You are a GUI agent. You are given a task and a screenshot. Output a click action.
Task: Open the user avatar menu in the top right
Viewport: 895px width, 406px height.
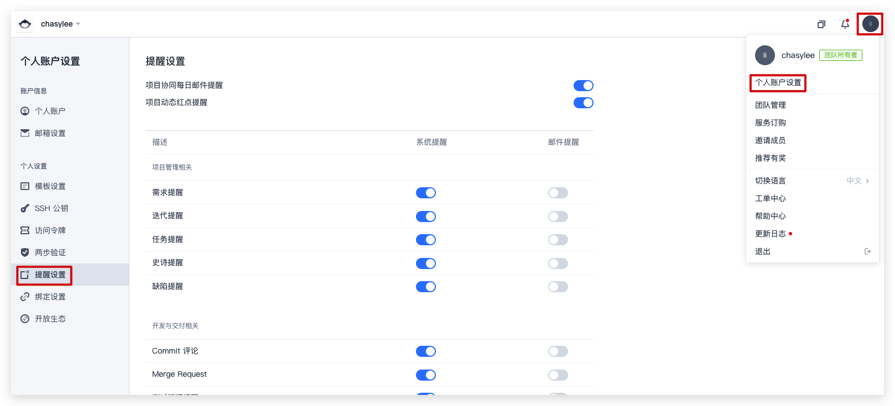[x=870, y=24]
